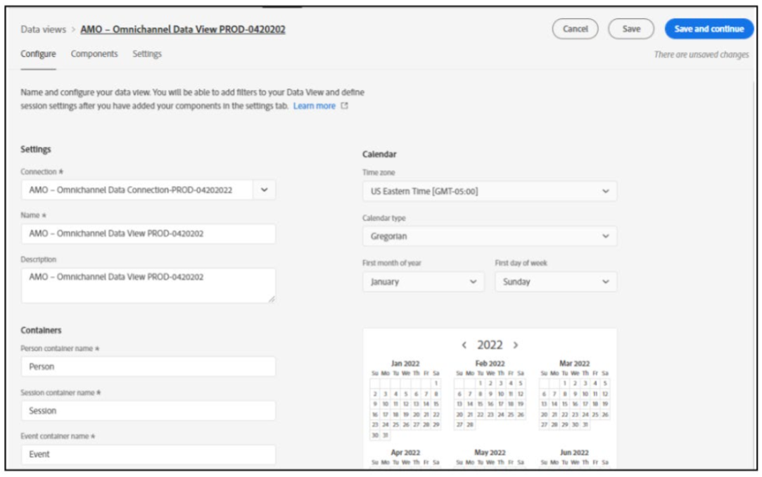Open the Learn more external link icon

tap(345, 106)
